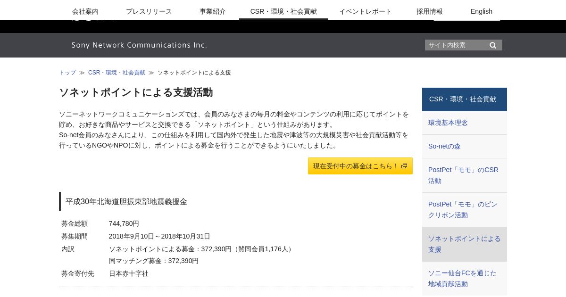Select CSR・環境・社会貢献 in the top navigation
Image resolution: width=566 pixels, height=297 pixels.
[283, 11]
